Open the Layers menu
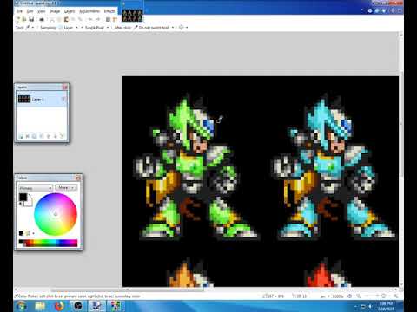This screenshot has width=417, height=312. point(69,11)
